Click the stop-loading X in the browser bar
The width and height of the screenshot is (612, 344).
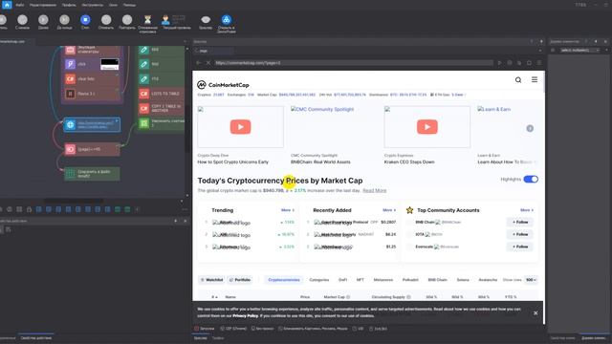click(x=208, y=63)
